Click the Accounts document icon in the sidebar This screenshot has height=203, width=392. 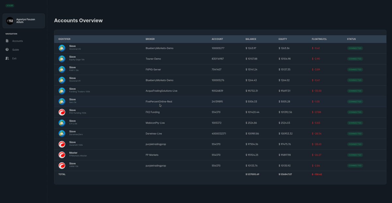click(x=7, y=41)
